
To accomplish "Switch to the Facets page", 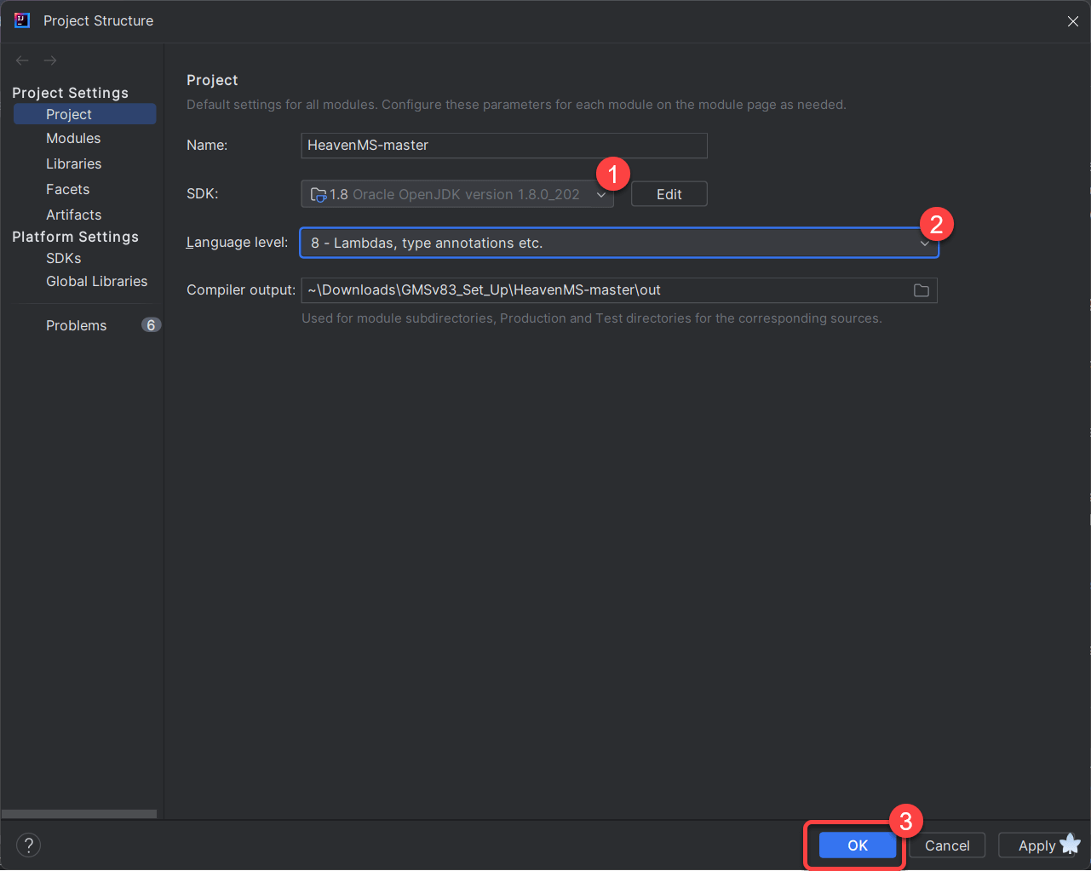I will [x=68, y=189].
